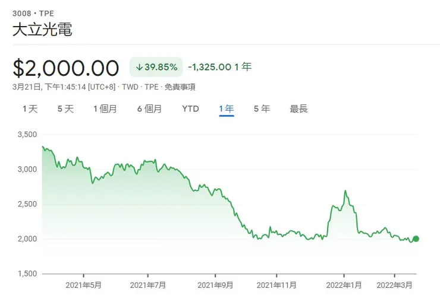
Task: Click the down arrow in percentage badge
Action: pyautogui.click(x=139, y=67)
